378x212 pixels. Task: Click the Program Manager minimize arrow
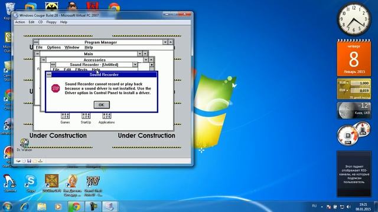(165, 42)
